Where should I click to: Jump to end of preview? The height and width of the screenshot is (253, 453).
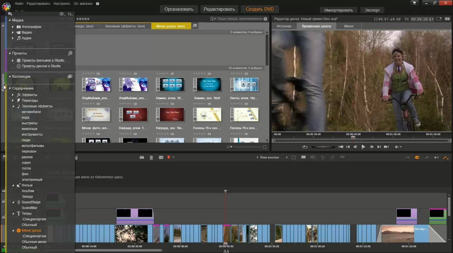tap(386, 147)
